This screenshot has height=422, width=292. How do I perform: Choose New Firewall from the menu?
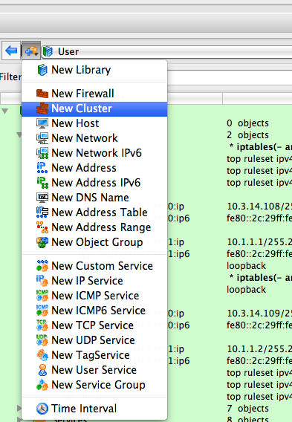click(82, 94)
